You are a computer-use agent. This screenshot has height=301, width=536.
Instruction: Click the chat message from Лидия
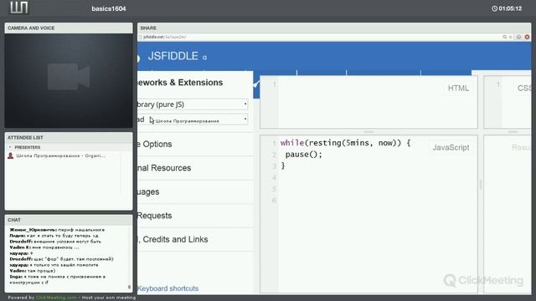point(54,236)
